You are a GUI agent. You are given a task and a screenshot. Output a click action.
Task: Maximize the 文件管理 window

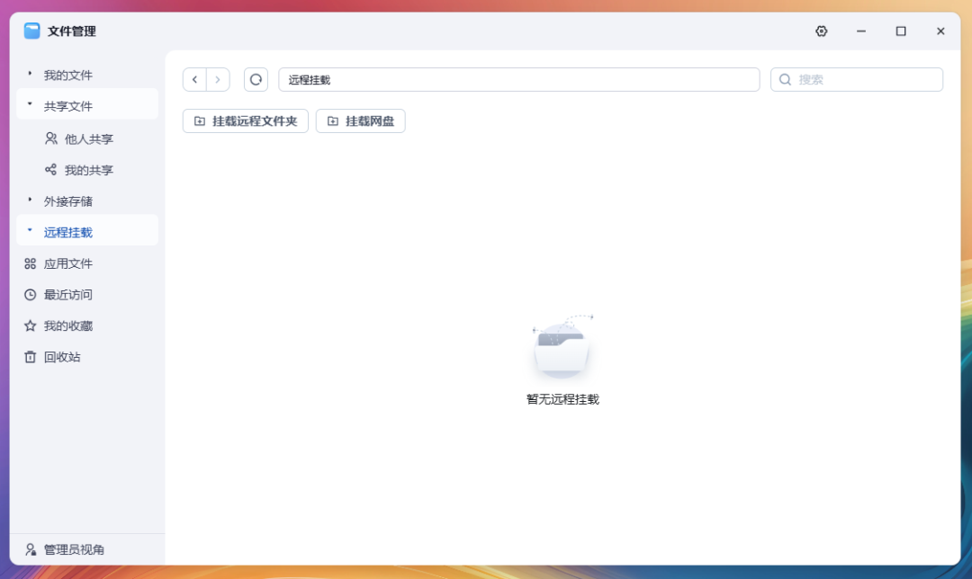(901, 31)
